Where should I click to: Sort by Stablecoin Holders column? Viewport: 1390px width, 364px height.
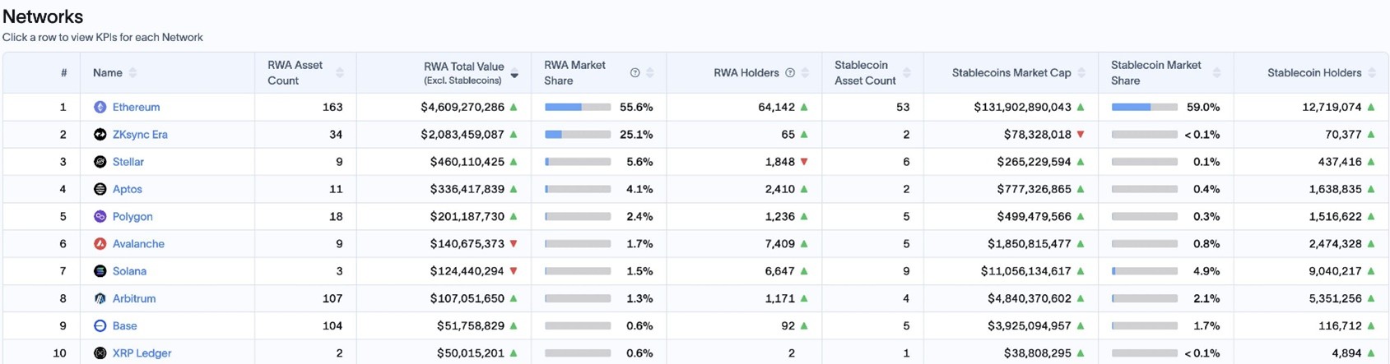click(1372, 73)
